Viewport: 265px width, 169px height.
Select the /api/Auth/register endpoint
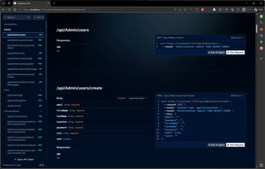23,100
